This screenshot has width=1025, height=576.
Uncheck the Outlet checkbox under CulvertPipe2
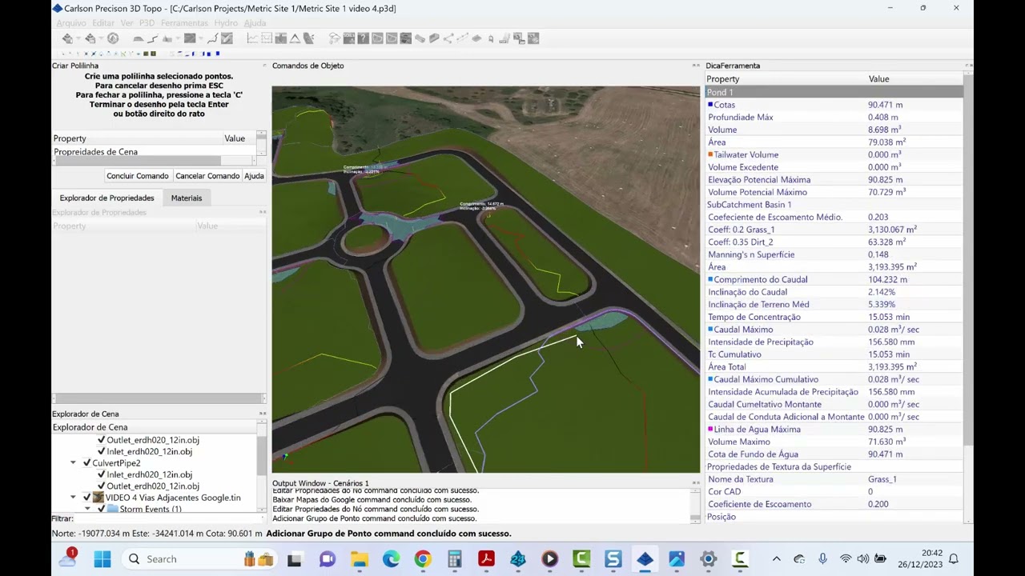coord(101,486)
